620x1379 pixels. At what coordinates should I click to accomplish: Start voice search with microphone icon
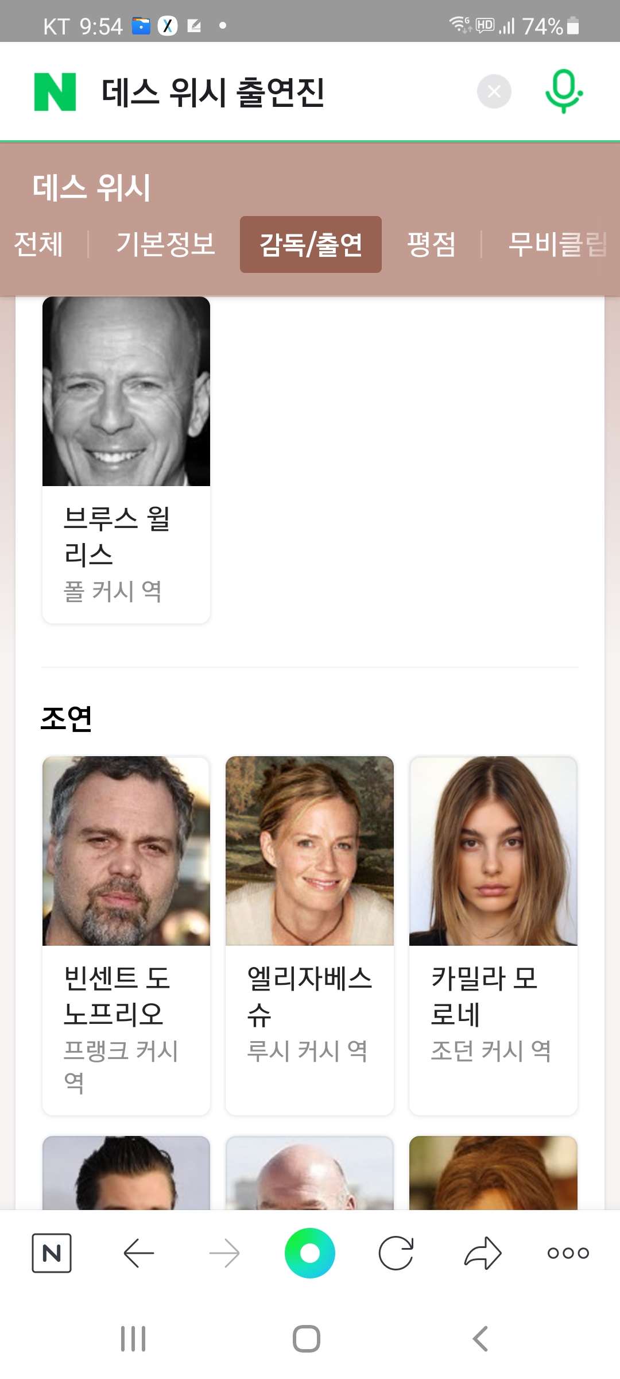564,91
